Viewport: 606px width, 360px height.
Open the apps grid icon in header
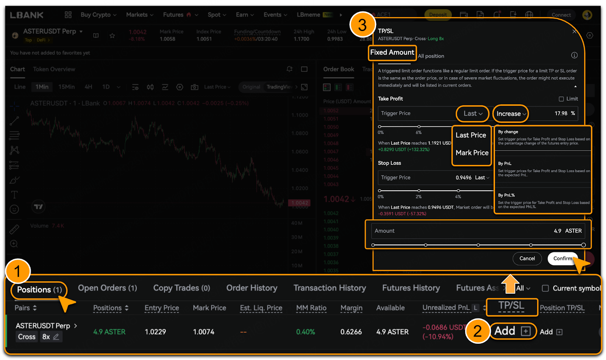[68, 15]
